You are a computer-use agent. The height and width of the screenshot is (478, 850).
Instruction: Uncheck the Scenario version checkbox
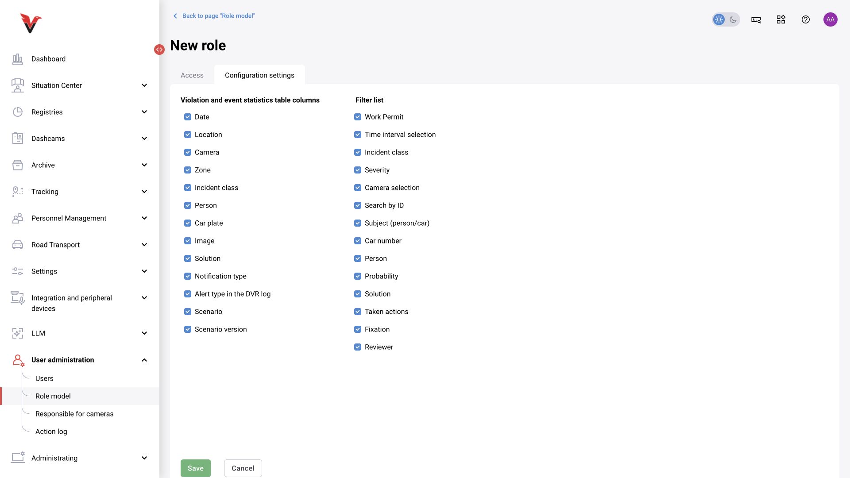(x=188, y=329)
